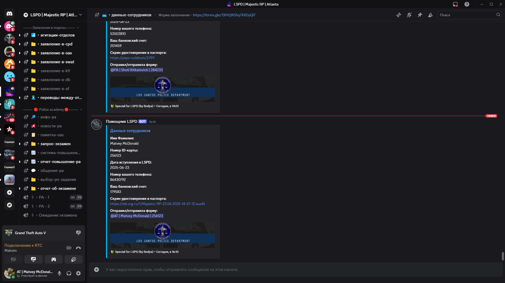Open the агитации-отделов channel
Viewport: 505px width, 283px height.
[53, 35]
